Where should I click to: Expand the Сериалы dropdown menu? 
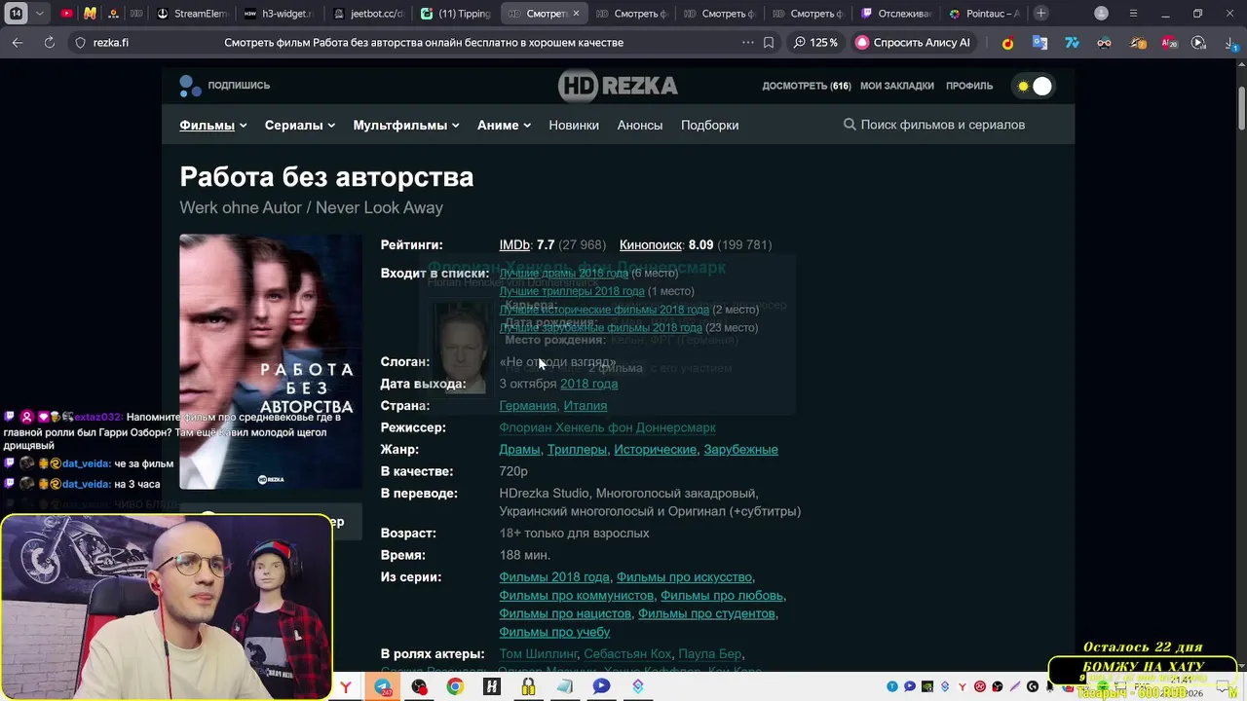point(299,125)
